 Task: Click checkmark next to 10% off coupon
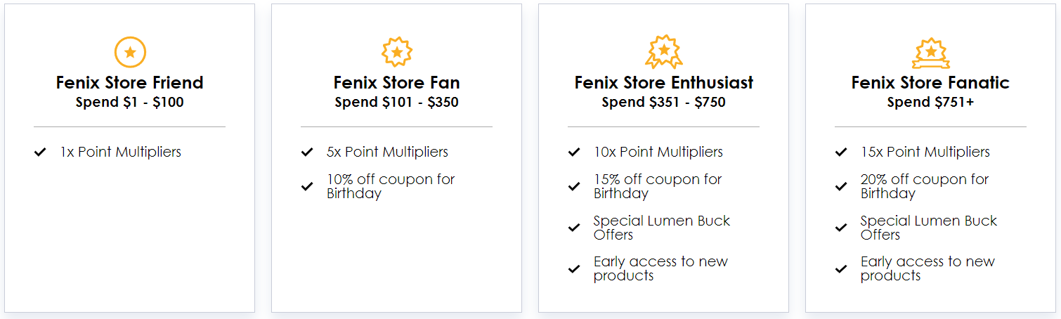click(x=307, y=186)
